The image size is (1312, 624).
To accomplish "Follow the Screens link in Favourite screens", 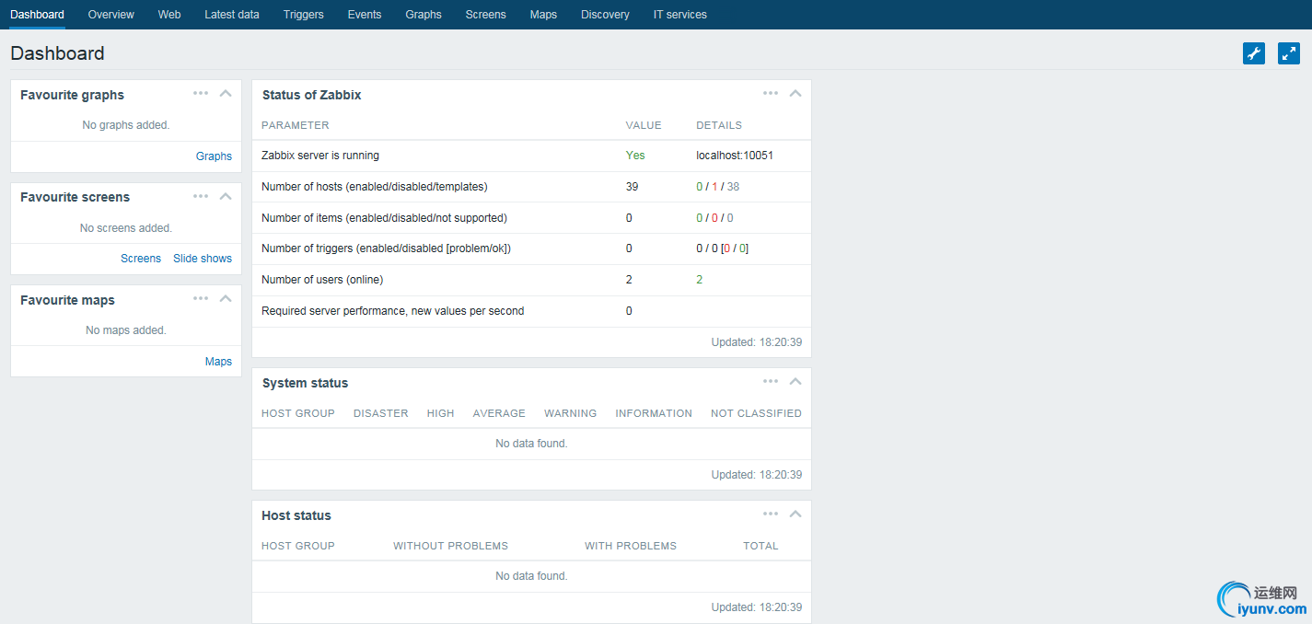I will coord(141,259).
